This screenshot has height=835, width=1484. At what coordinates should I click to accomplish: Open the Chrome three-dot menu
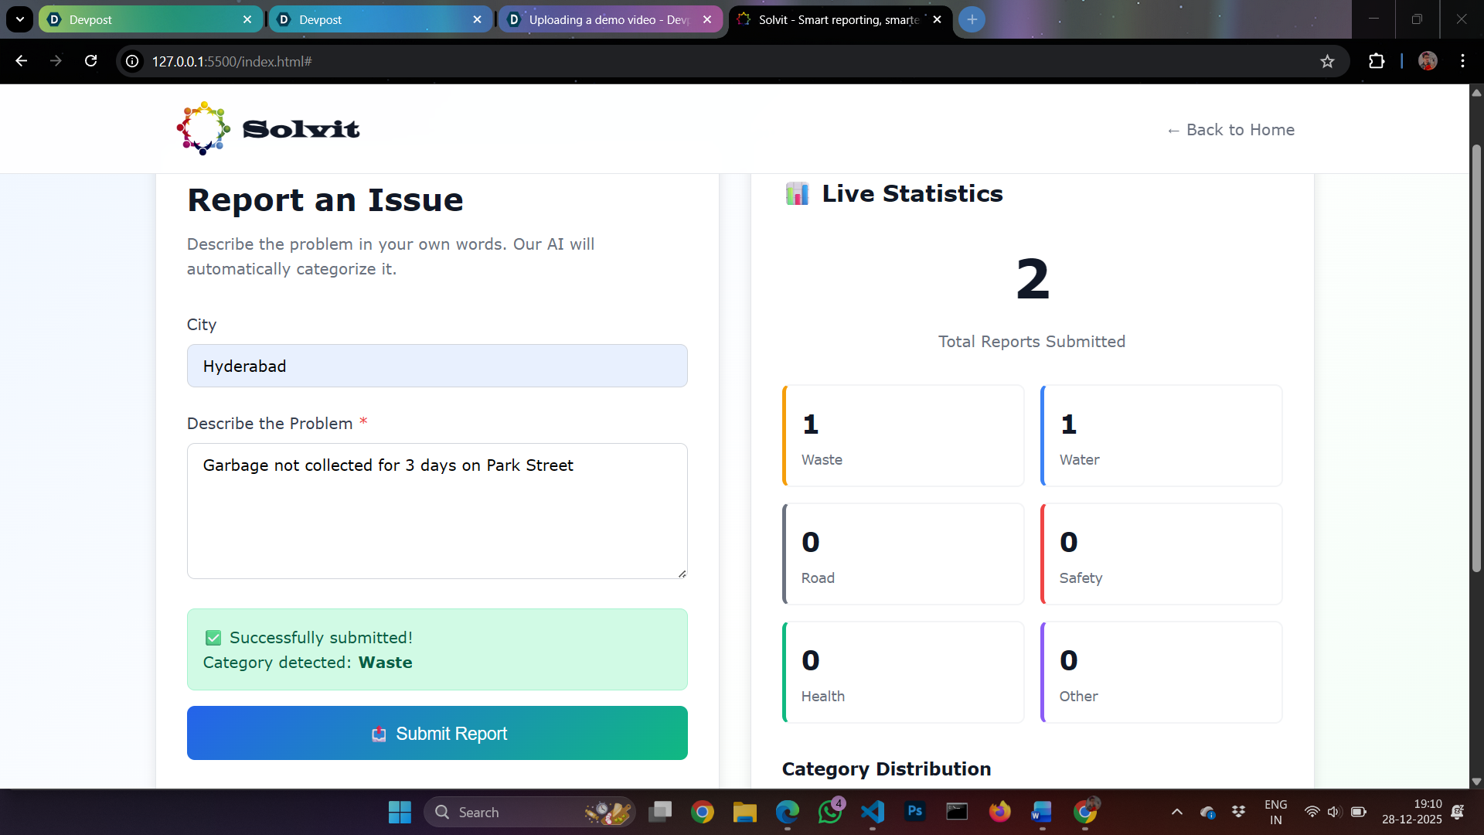pyautogui.click(x=1462, y=61)
